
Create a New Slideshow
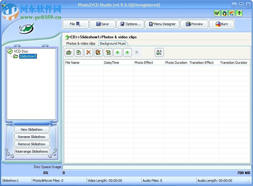pyautogui.click(x=32, y=129)
